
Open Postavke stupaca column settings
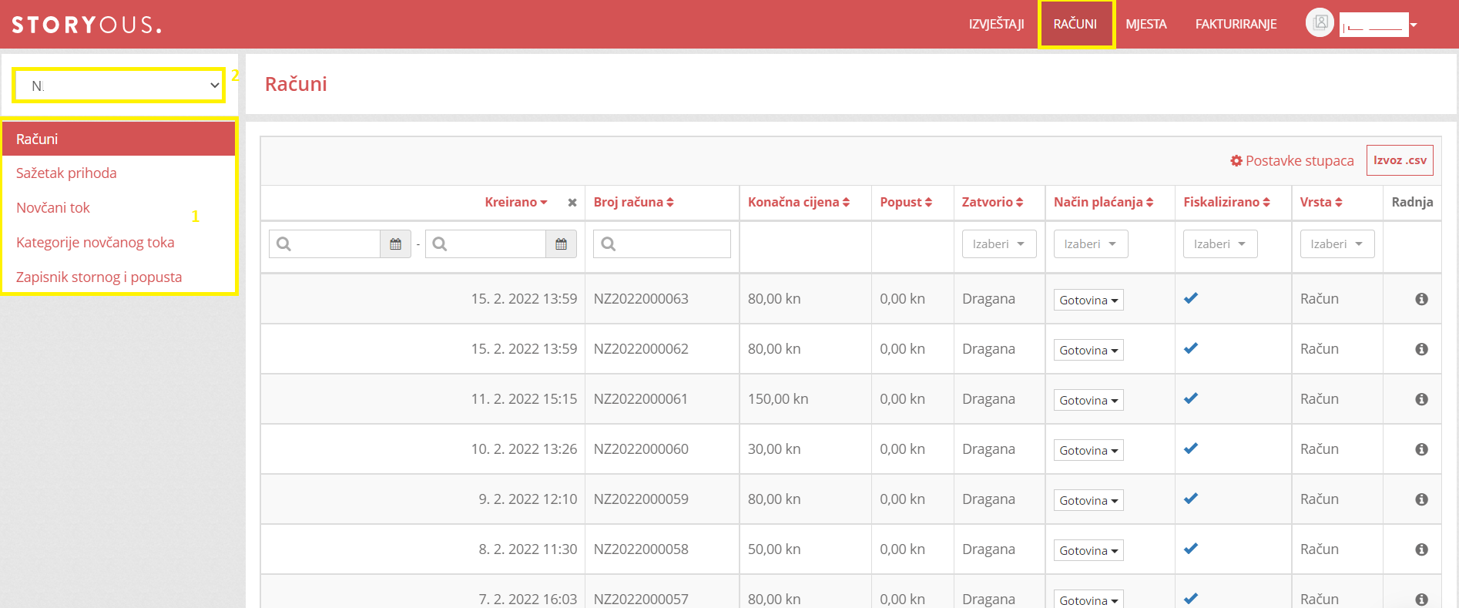[x=1292, y=160]
